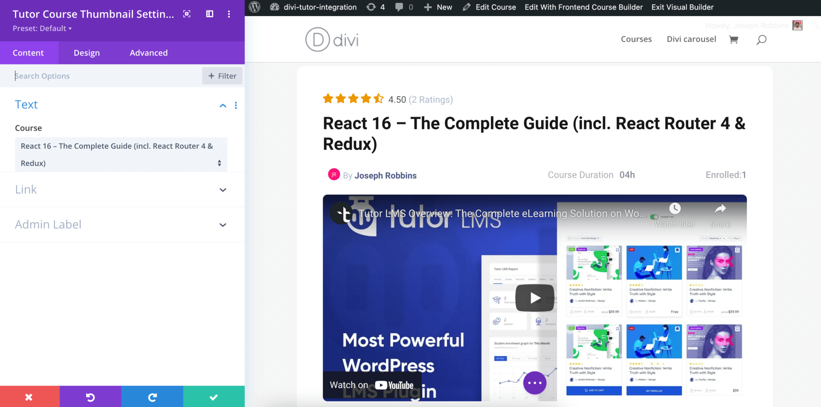
Task: Expand the Admin Label section
Action: point(223,225)
